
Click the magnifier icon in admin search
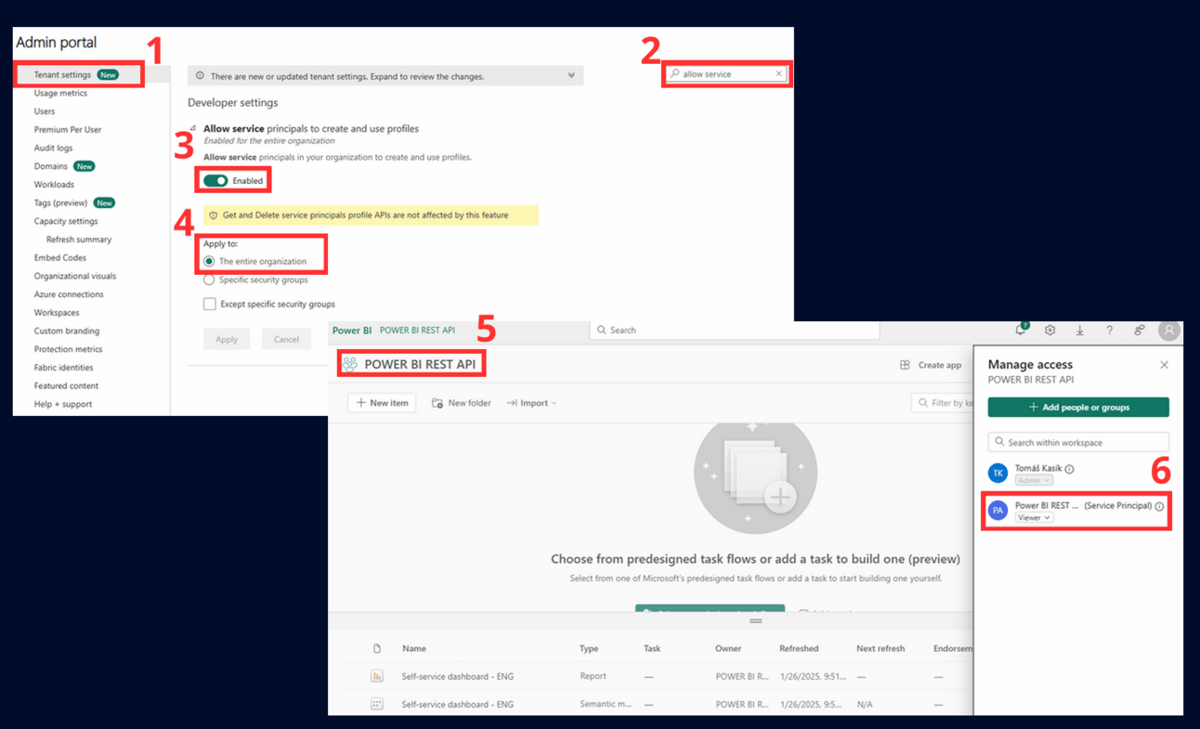click(675, 73)
